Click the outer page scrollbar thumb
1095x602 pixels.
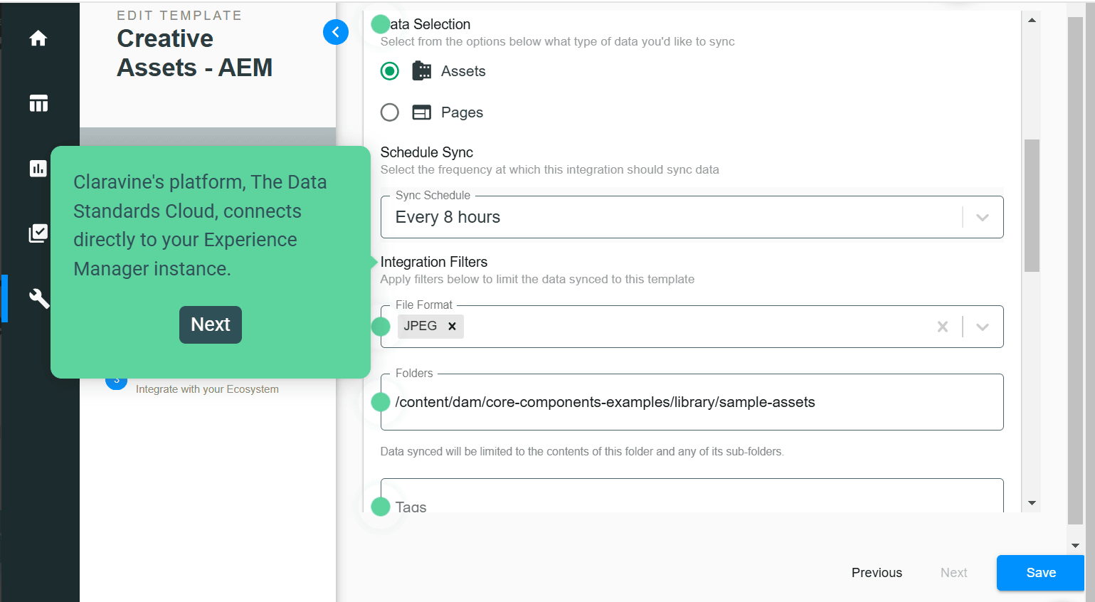pos(1075,270)
